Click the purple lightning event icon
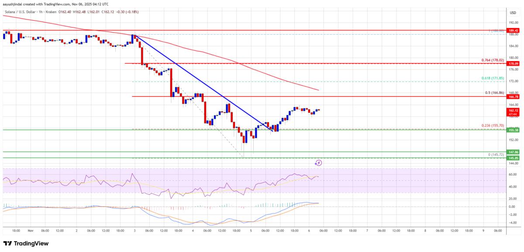524x252 pixels. click(x=319, y=162)
